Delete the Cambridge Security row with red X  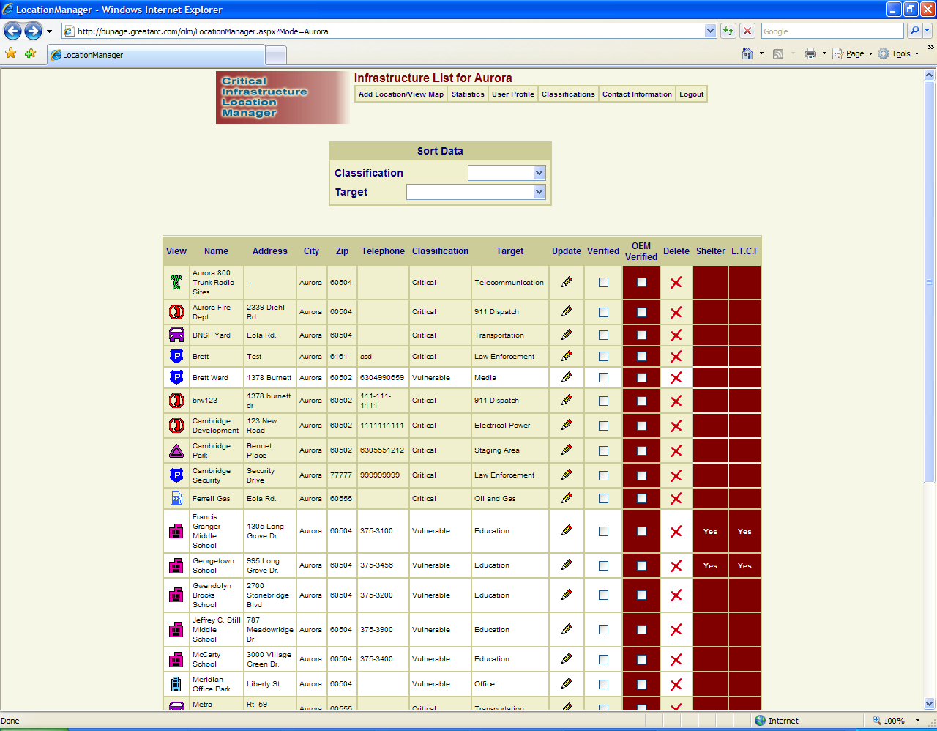pos(676,475)
